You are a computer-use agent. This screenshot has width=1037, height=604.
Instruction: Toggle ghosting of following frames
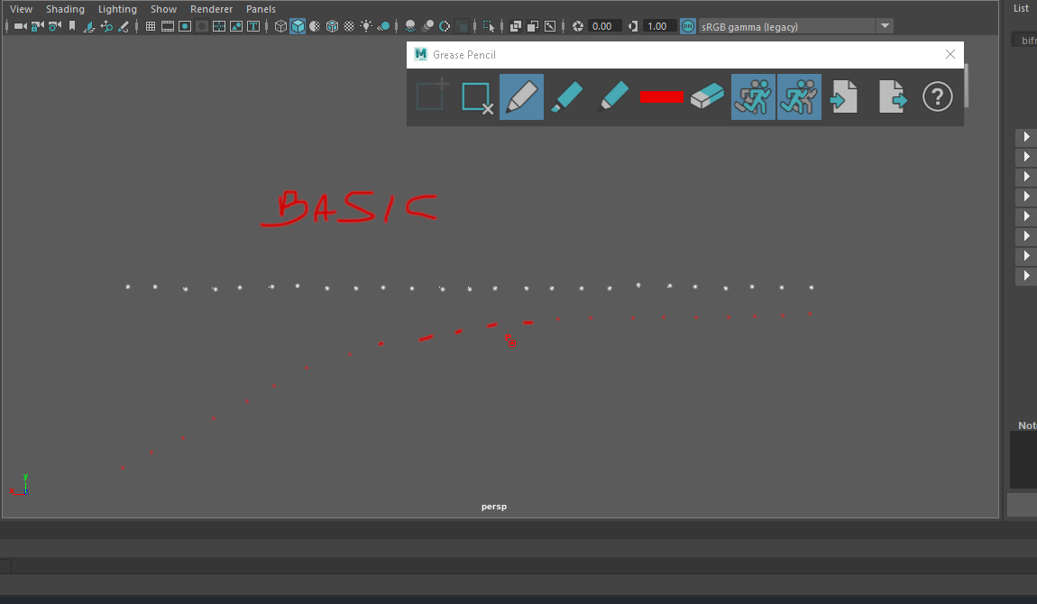click(x=799, y=96)
